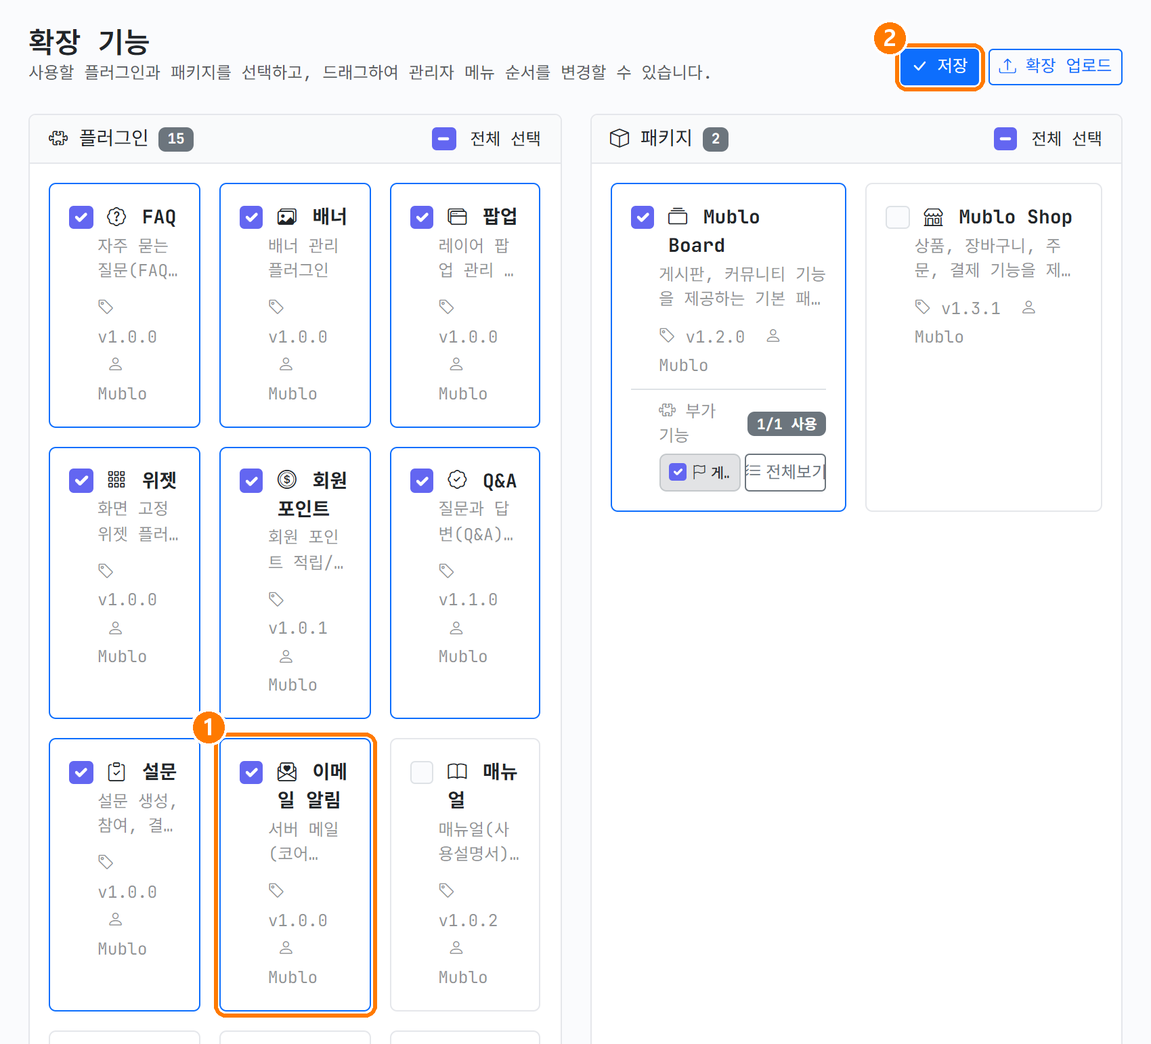The width and height of the screenshot is (1151, 1044).
Task: Click the plugin puzzle icon beside 플러그인
Action: (x=58, y=139)
